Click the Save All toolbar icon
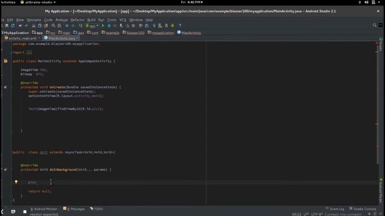The width and height of the screenshot is (385, 216). point(7,25)
